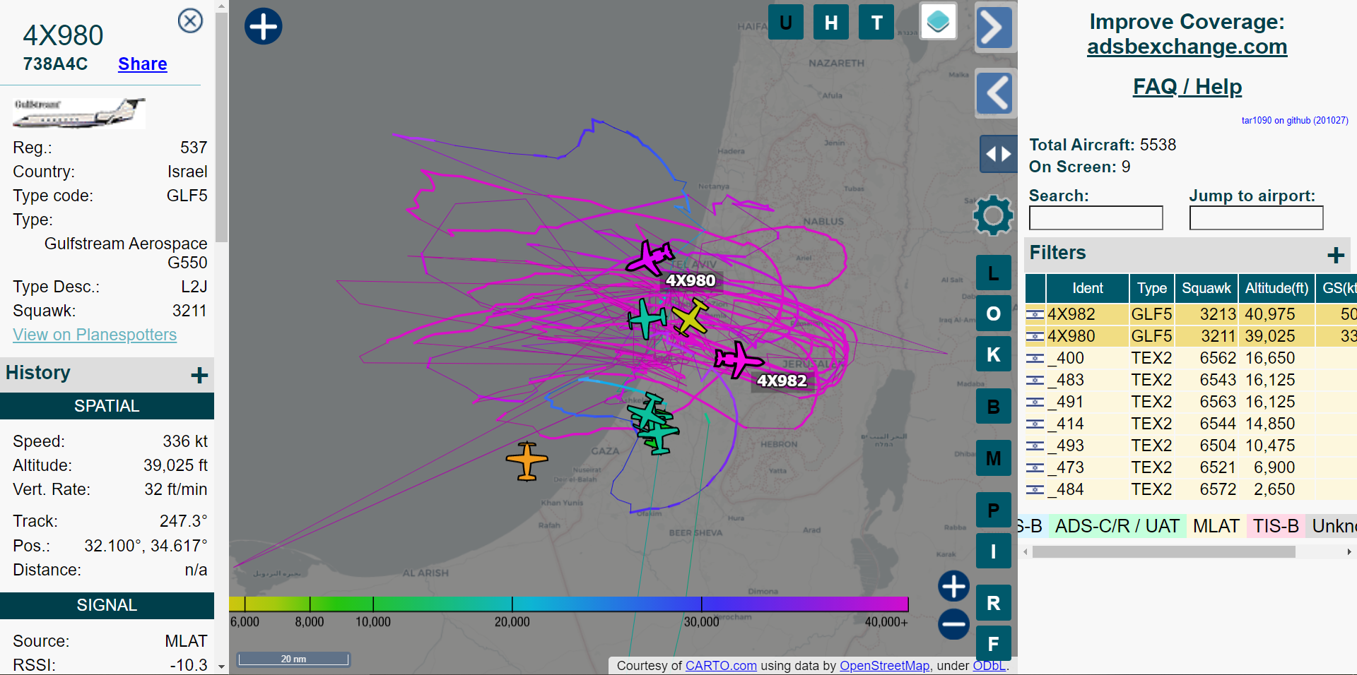
Task: Expand the History section plus icon
Action: click(199, 375)
